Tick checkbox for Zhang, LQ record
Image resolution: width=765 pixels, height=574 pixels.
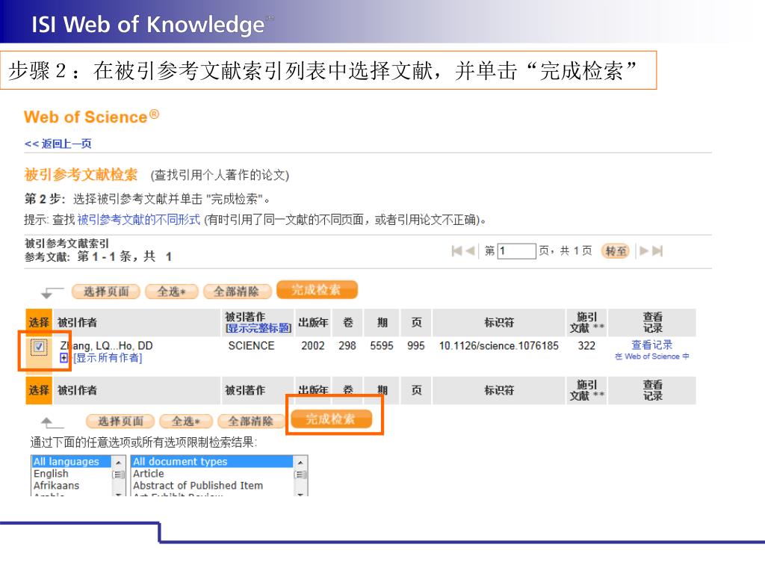(39, 347)
